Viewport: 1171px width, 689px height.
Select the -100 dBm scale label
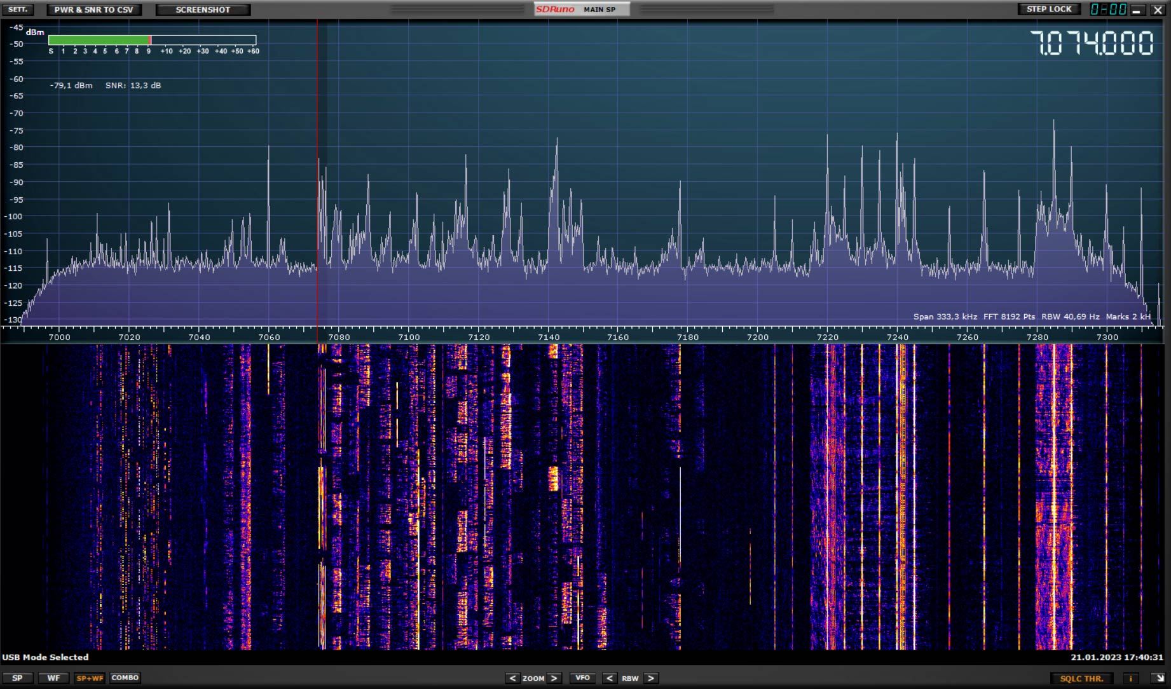pyautogui.click(x=13, y=216)
